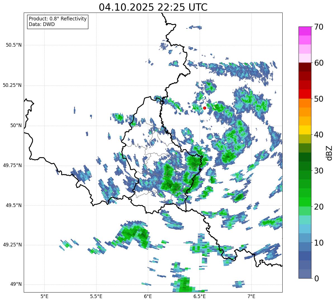The width and height of the screenshot is (336, 302).
Task: Click the 6.5°E longitude label
Action: [200, 296]
